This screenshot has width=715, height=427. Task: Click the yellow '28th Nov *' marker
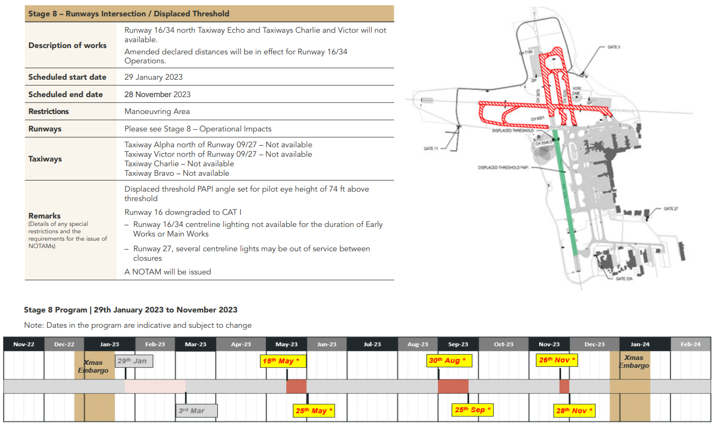[574, 410]
